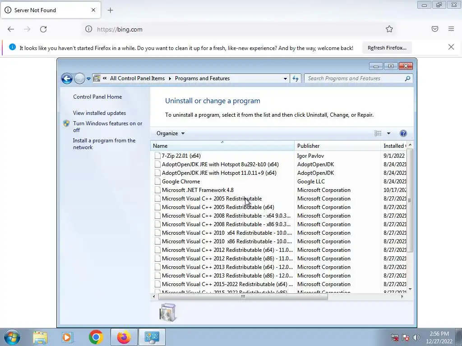Open Turn Windows features on or off

click(x=107, y=127)
